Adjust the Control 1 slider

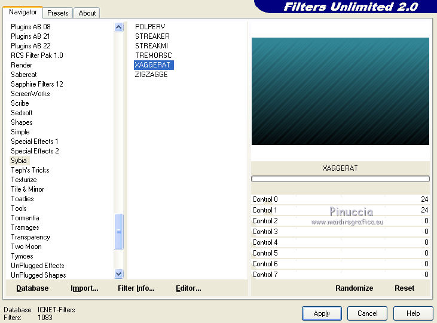point(340,210)
